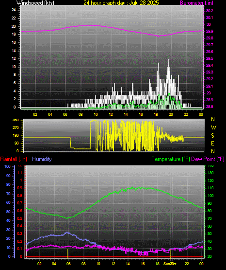Click the barometer axis value 29.5
This screenshot has height=270, width=226.
tap(210, 58)
